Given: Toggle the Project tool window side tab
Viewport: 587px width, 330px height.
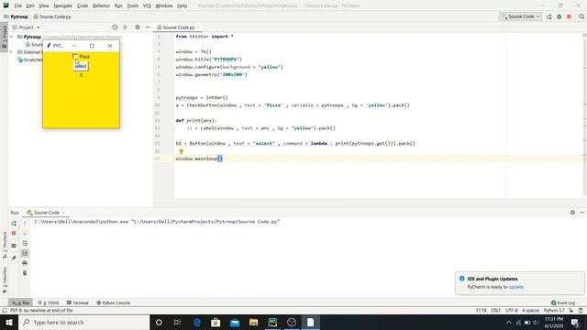Looking at the screenshot, I should pyautogui.click(x=4, y=36).
